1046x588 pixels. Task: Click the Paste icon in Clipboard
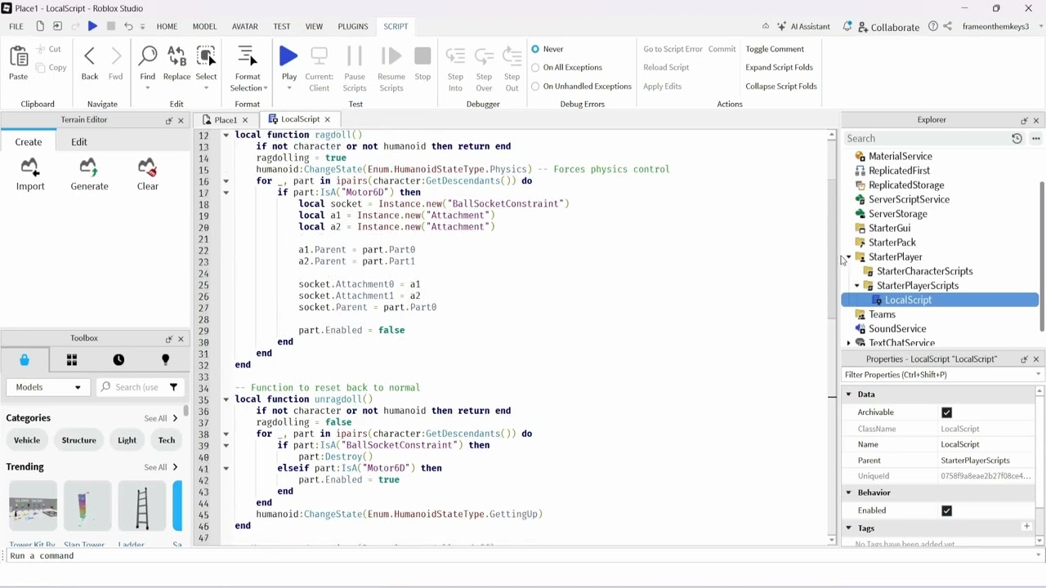[18, 56]
